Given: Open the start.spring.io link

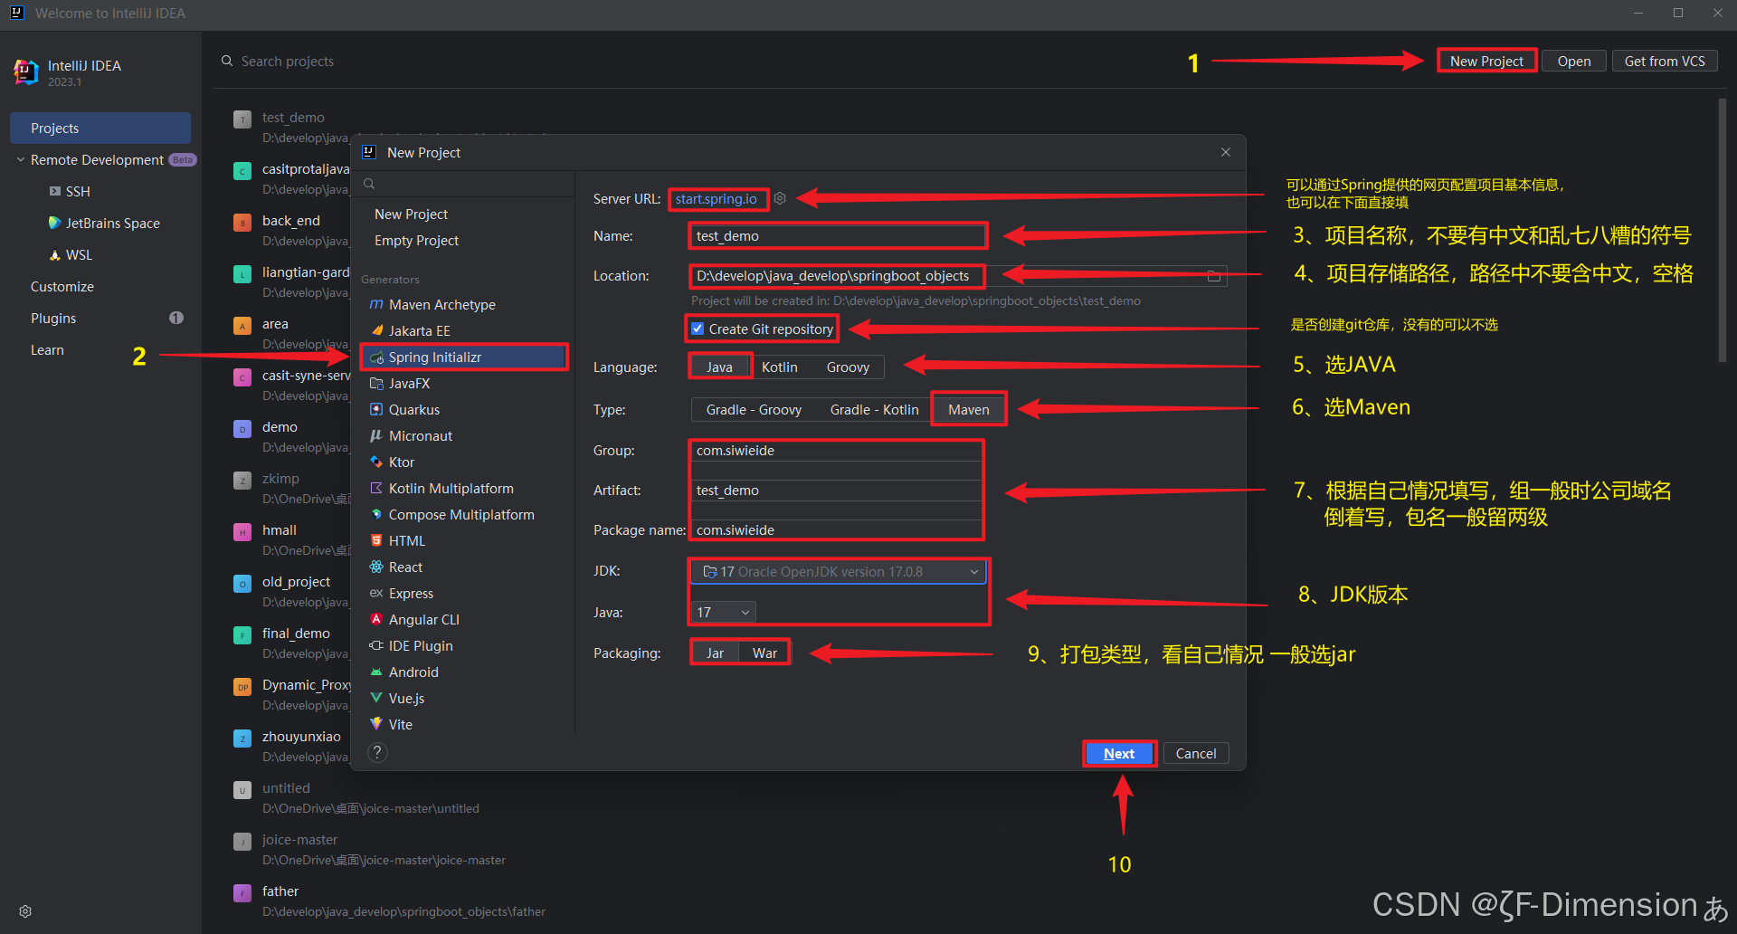Looking at the screenshot, I should (x=716, y=199).
